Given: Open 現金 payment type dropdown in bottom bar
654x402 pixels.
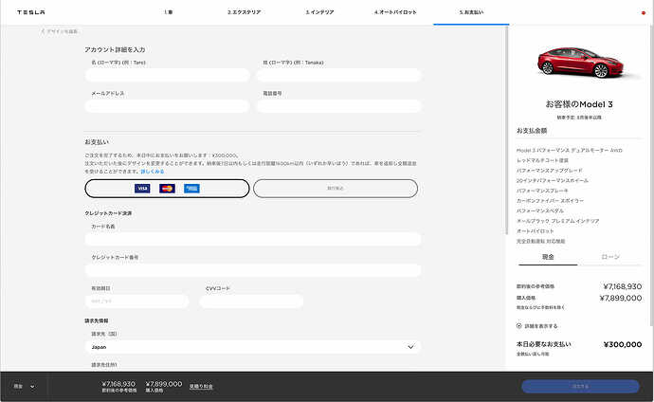Looking at the screenshot, I should tap(24, 387).
